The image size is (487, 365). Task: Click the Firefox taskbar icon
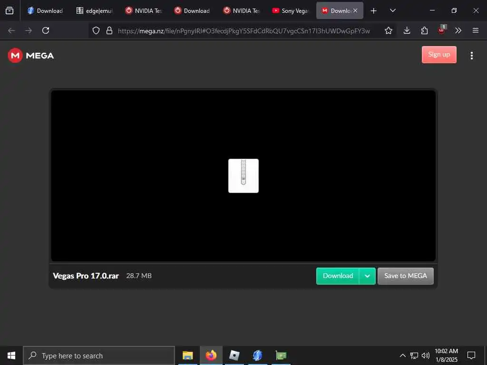(x=211, y=355)
